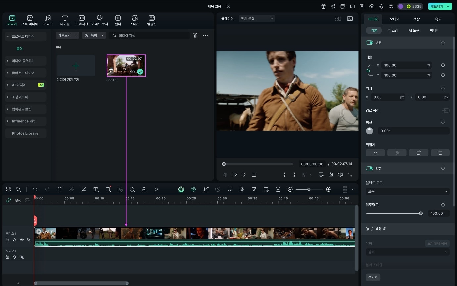Hide the 비디오 1 track with eye icon
The image size is (457, 286).
point(22,240)
